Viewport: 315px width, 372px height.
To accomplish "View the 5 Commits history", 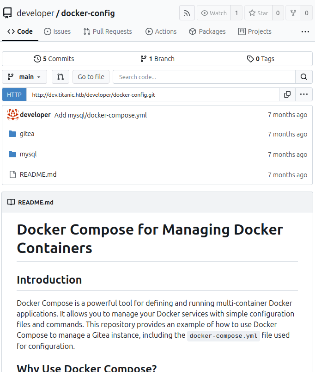I will coord(54,59).
